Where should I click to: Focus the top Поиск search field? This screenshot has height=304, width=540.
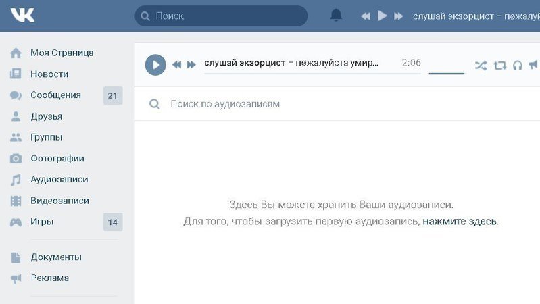click(x=221, y=16)
